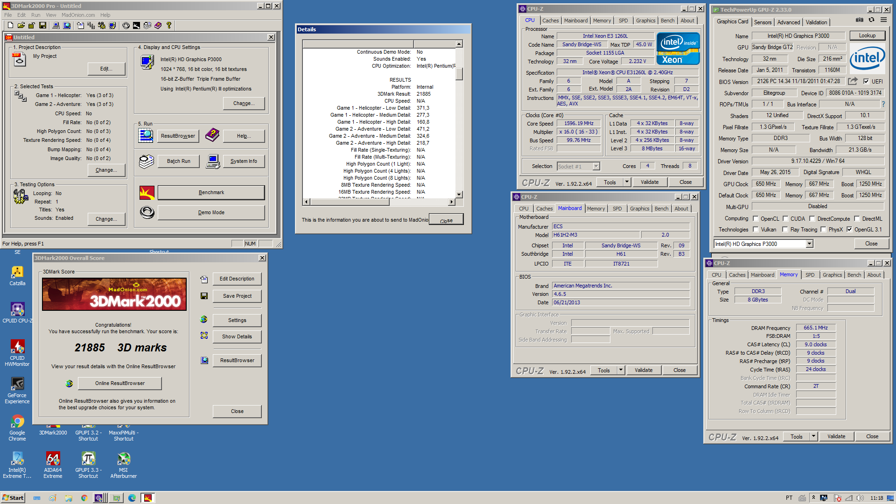The image size is (896, 504).
Task: Open the GPU-Z hamburger menu
Action: (x=883, y=20)
